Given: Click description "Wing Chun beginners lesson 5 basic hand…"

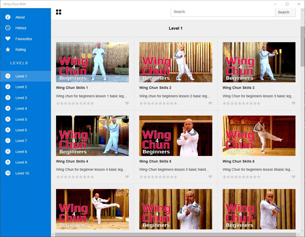Looking at the screenshot, I should click(x=174, y=169).
